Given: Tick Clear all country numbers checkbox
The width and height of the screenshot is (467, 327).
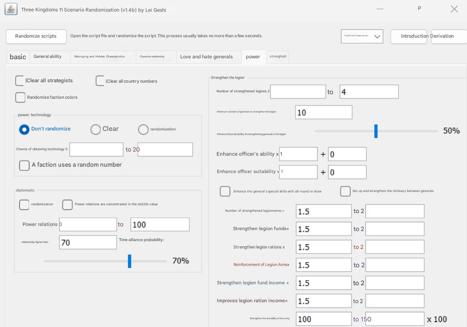Looking at the screenshot, I should coord(100,81).
